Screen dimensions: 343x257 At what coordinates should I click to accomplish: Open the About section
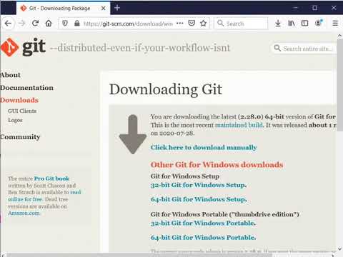coord(10,75)
